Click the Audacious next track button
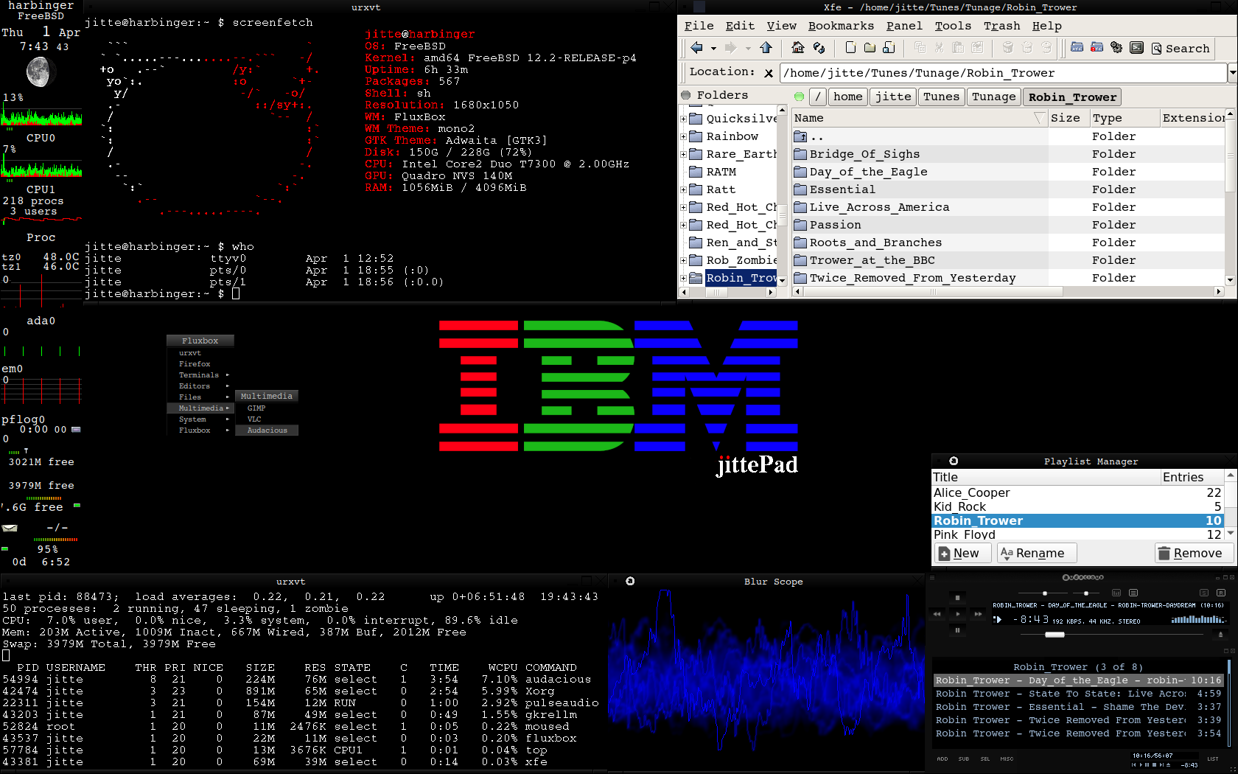Screen dimensions: 1238x774 978,614
